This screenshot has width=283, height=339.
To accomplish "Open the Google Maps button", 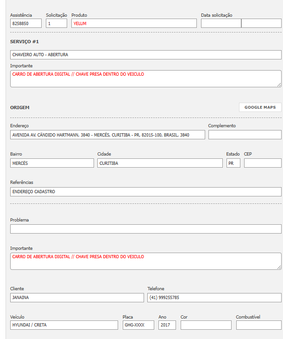I will pyautogui.click(x=260, y=107).
